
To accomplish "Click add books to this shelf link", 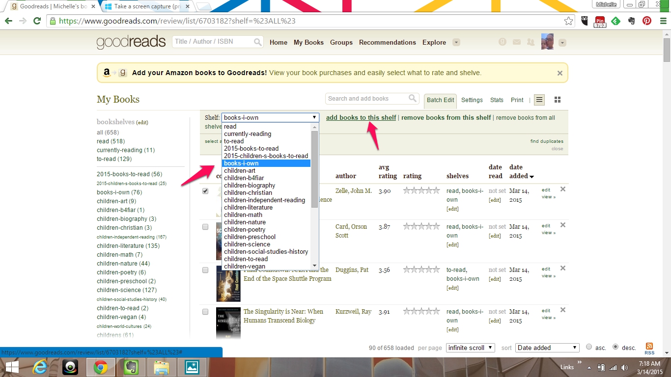I will pyautogui.click(x=361, y=117).
